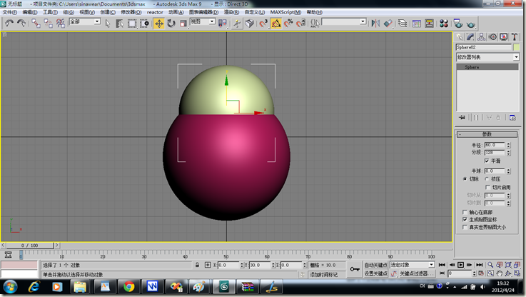The width and height of the screenshot is (526, 297).
Task: Redo the action with the Redo arrow
Action: [x=21, y=23]
